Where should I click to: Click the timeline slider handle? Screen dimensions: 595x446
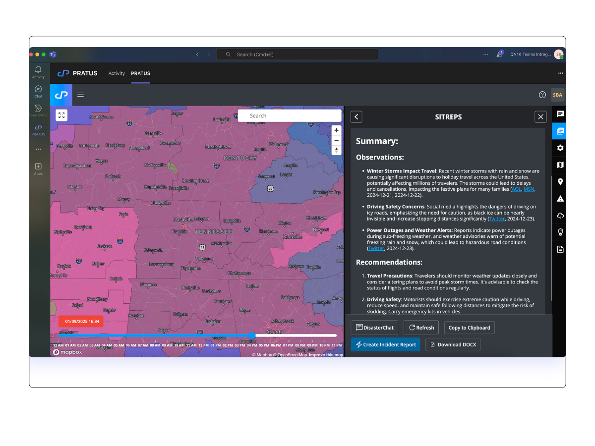pyautogui.click(x=252, y=335)
